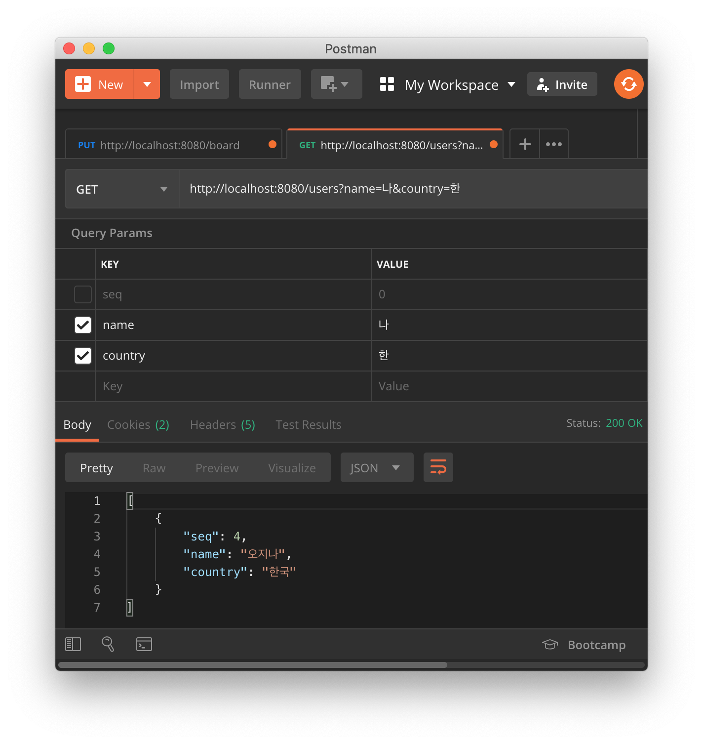Enable the seq query parameter checkbox
The width and height of the screenshot is (703, 744).
click(83, 294)
